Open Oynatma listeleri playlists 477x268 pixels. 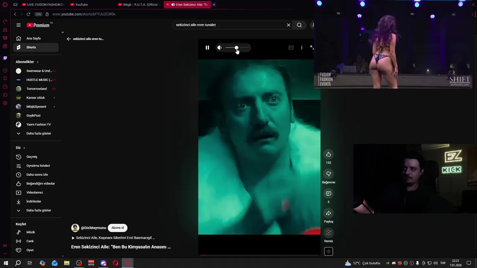36,166
